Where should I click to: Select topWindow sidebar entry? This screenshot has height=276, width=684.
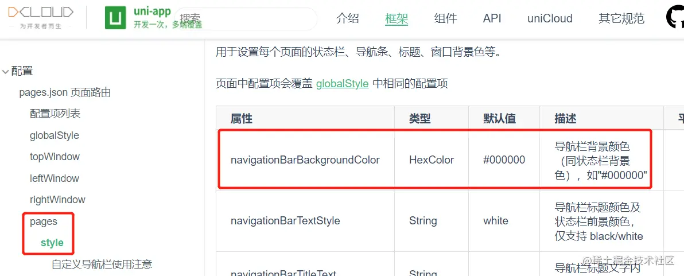[x=55, y=157]
